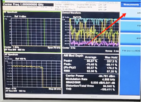This screenshot has height=102, width=141.
Task: Click the ALIGN AUTO status indicator
Action: pos(91,2)
